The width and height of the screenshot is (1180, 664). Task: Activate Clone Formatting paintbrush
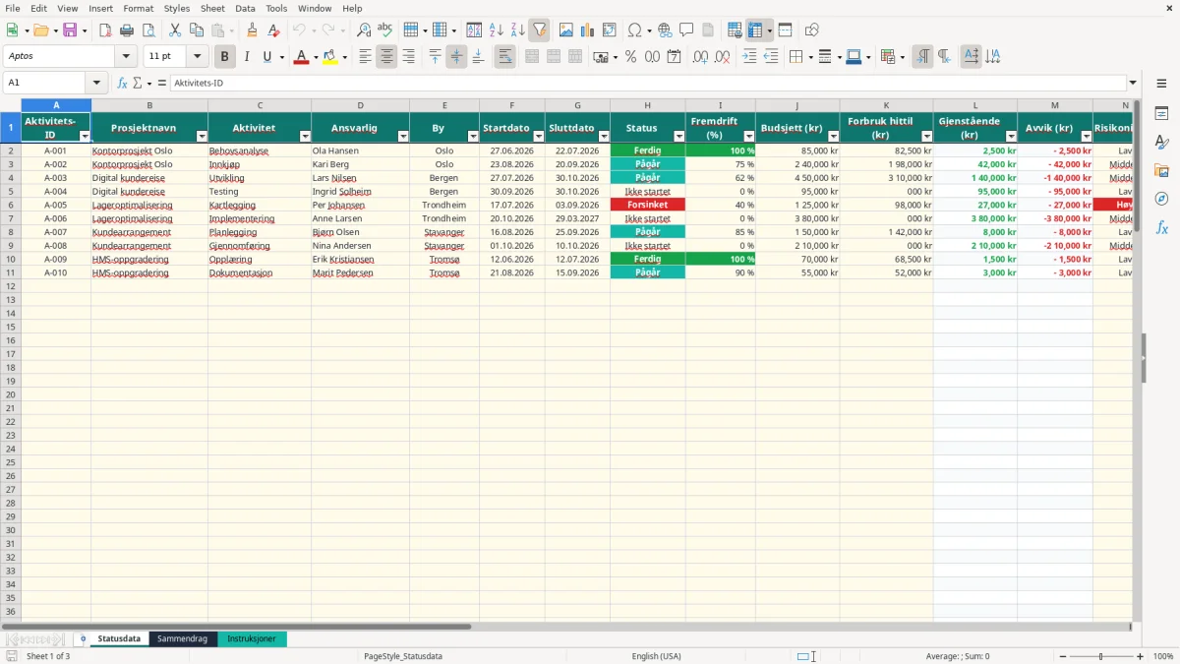[x=252, y=30]
